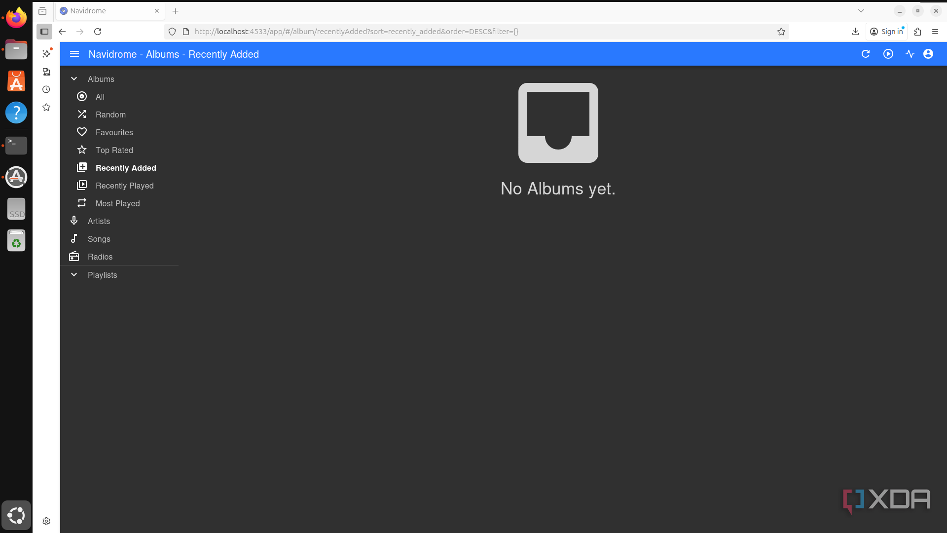Open the activity pulse icon
The width and height of the screenshot is (947, 533).
(x=910, y=54)
